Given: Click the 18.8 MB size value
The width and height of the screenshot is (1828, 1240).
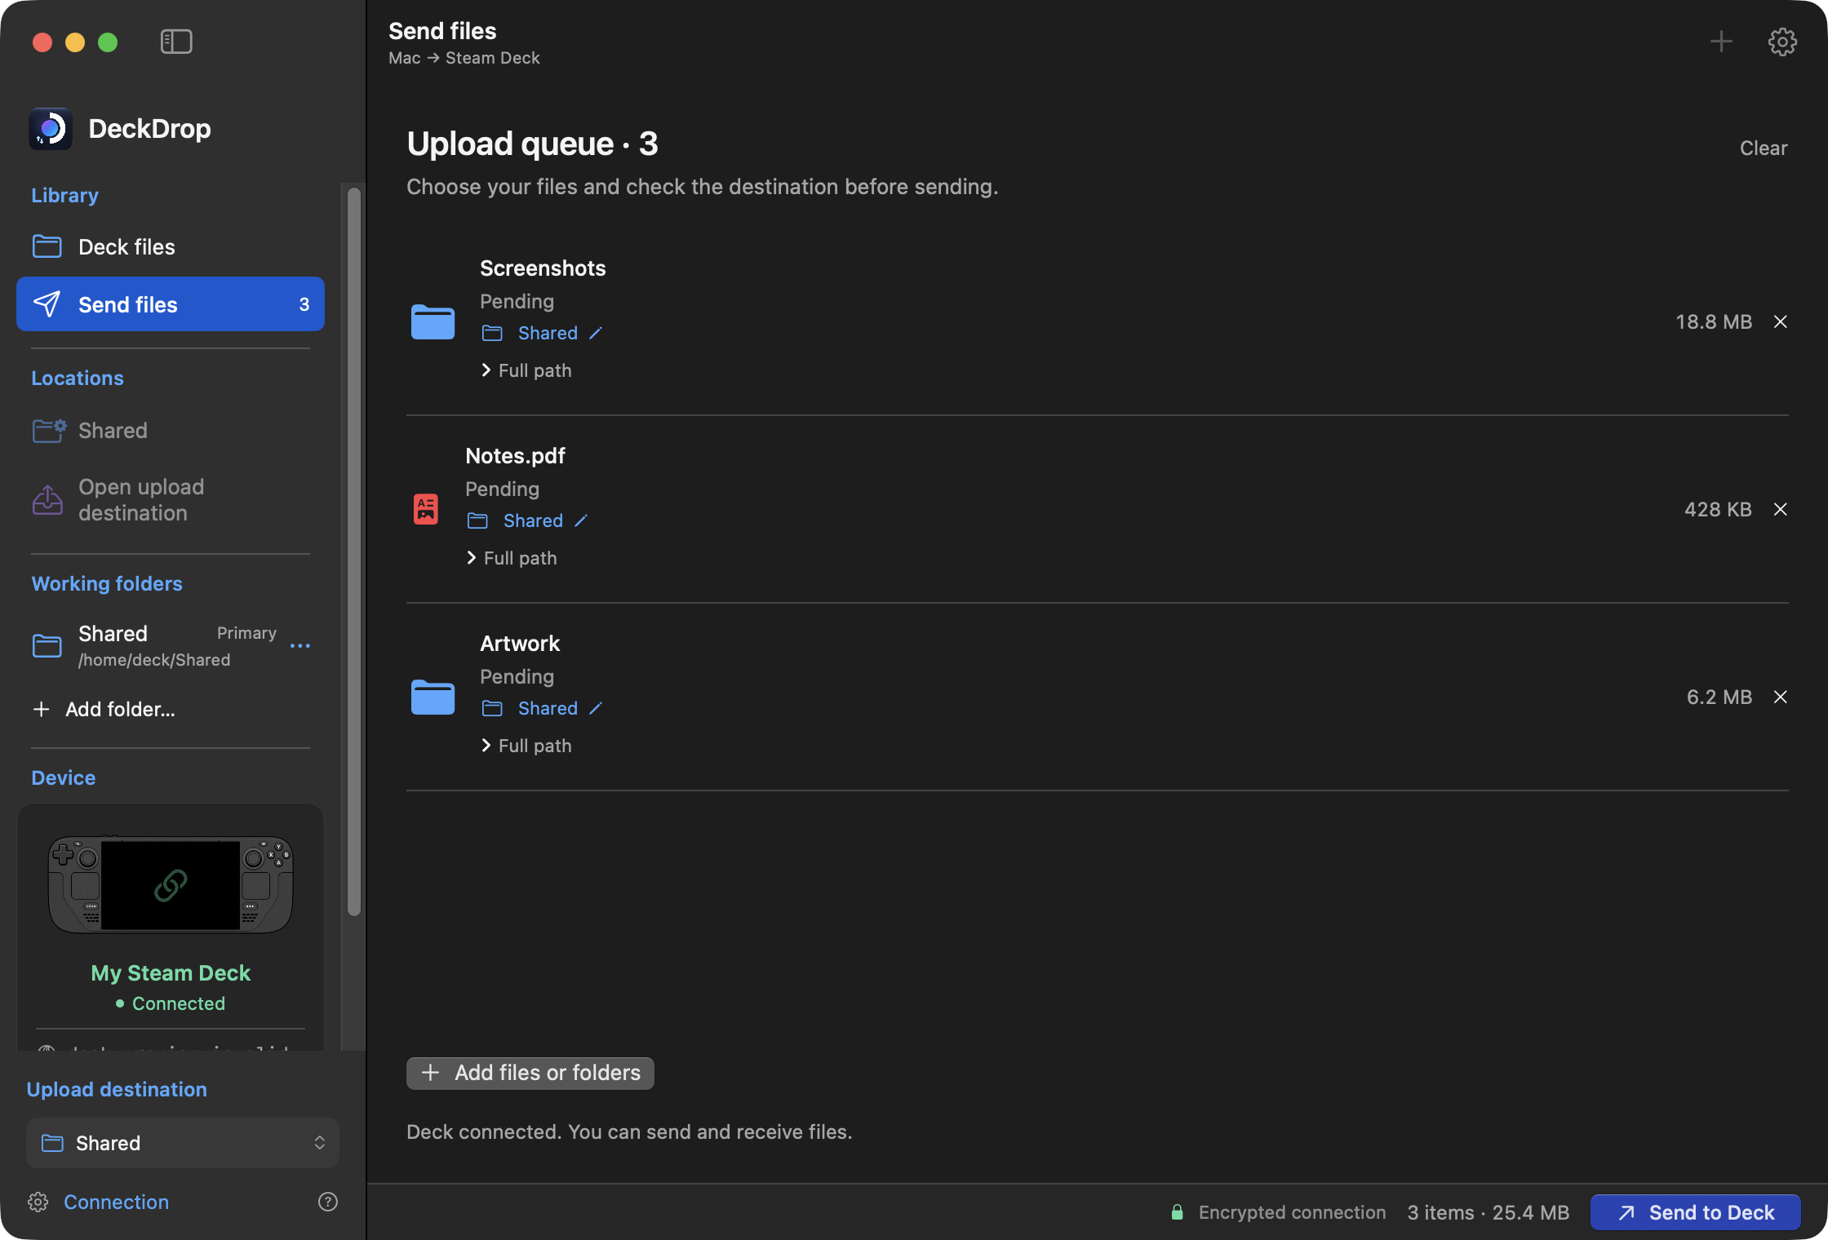Looking at the screenshot, I should [x=1714, y=322].
